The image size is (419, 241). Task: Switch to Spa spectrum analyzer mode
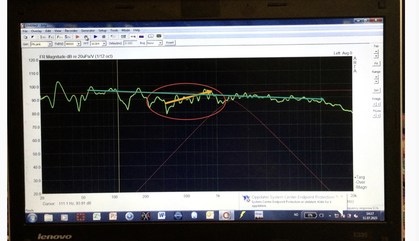[68, 37]
